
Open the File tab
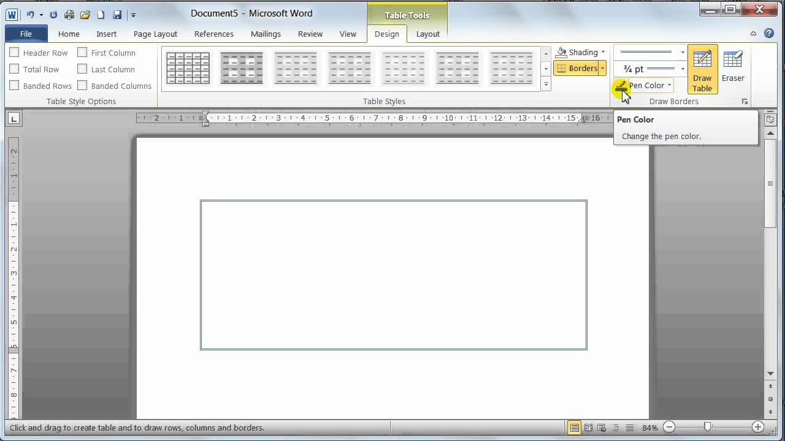[26, 34]
